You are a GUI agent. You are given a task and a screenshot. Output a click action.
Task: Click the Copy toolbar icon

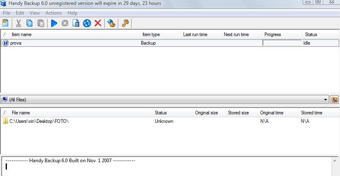pyautogui.click(x=29, y=23)
